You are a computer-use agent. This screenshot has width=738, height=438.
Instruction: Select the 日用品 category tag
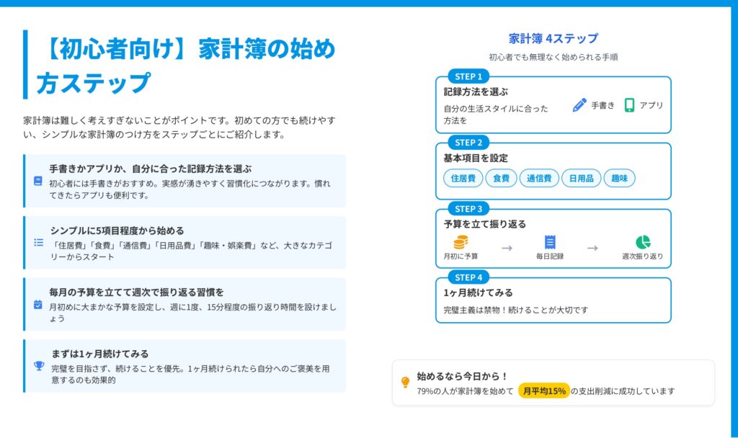[x=581, y=178]
